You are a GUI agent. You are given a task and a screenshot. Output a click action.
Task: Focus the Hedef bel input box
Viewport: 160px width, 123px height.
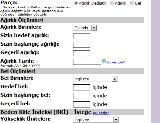coord(82,87)
